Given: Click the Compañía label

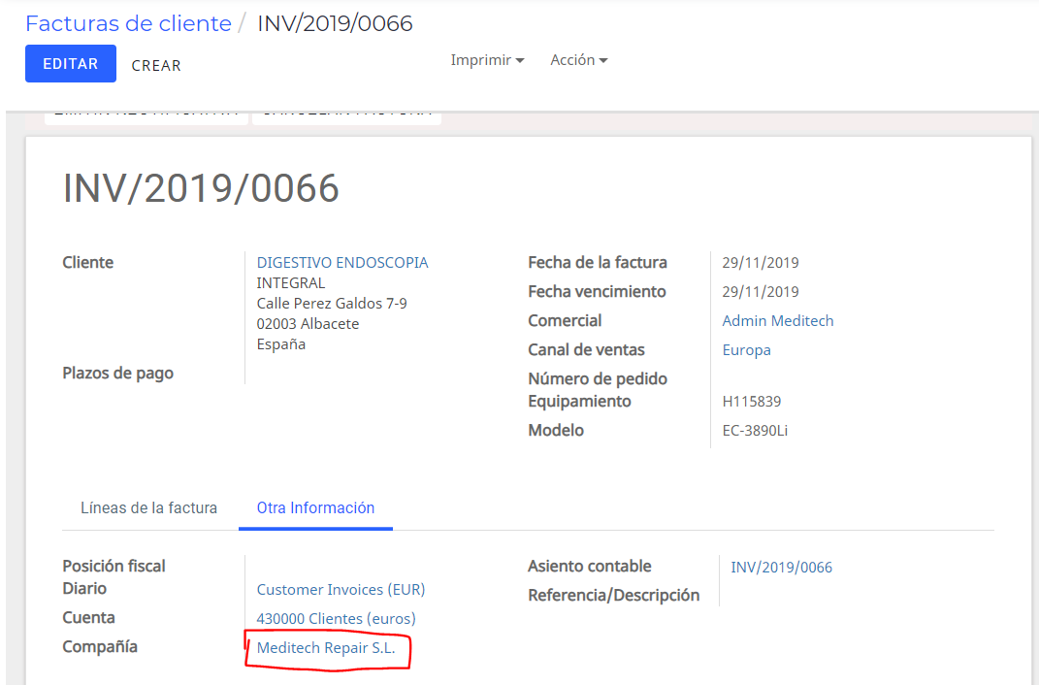Looking at the screenshot, I should pyautogui.click(x=100, y=646).
